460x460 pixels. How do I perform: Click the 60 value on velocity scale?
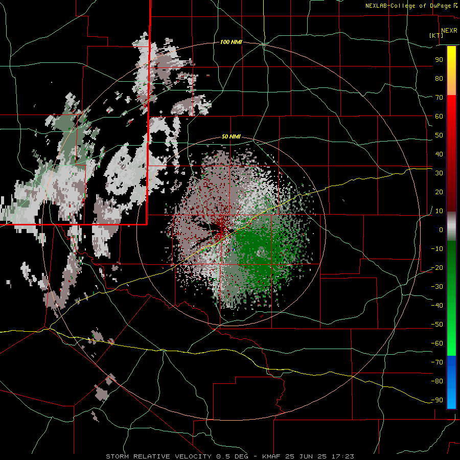tap(439, 116)
